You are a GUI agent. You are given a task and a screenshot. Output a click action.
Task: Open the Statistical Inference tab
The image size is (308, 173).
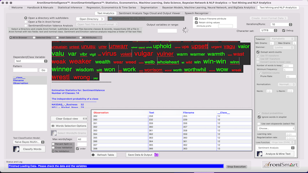tap(70, 8)
